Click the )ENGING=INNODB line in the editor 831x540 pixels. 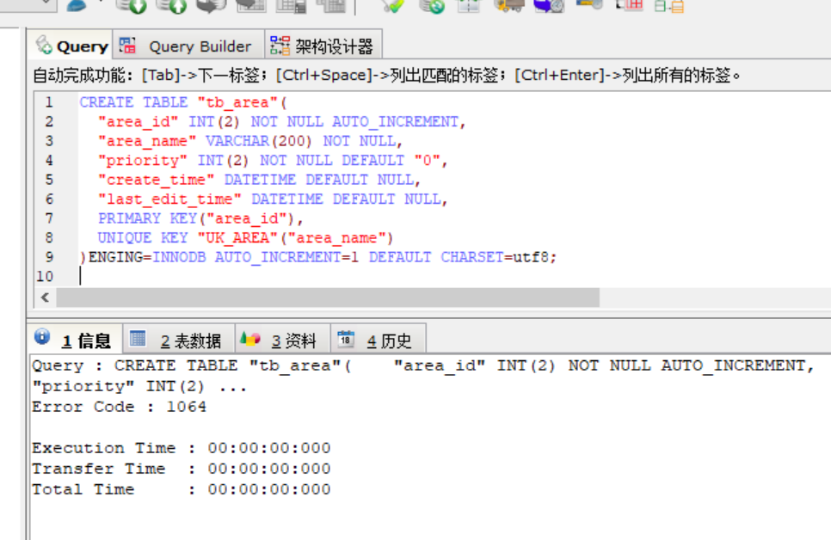tap(318, 257)
